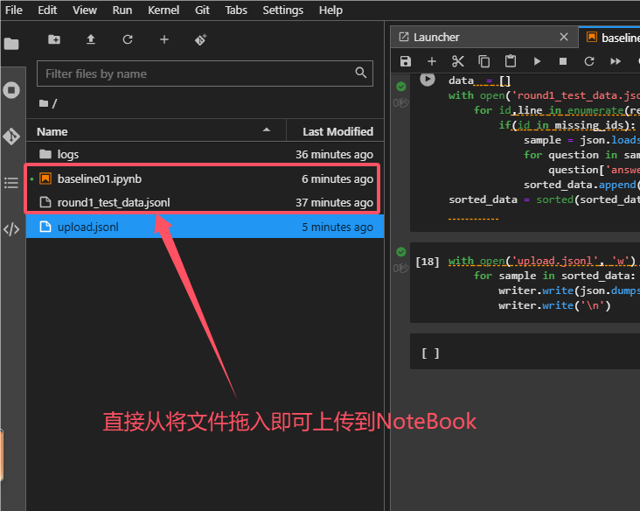Save the notebook with the disk icon
The image size is (640, 511).
coord(405,61)
